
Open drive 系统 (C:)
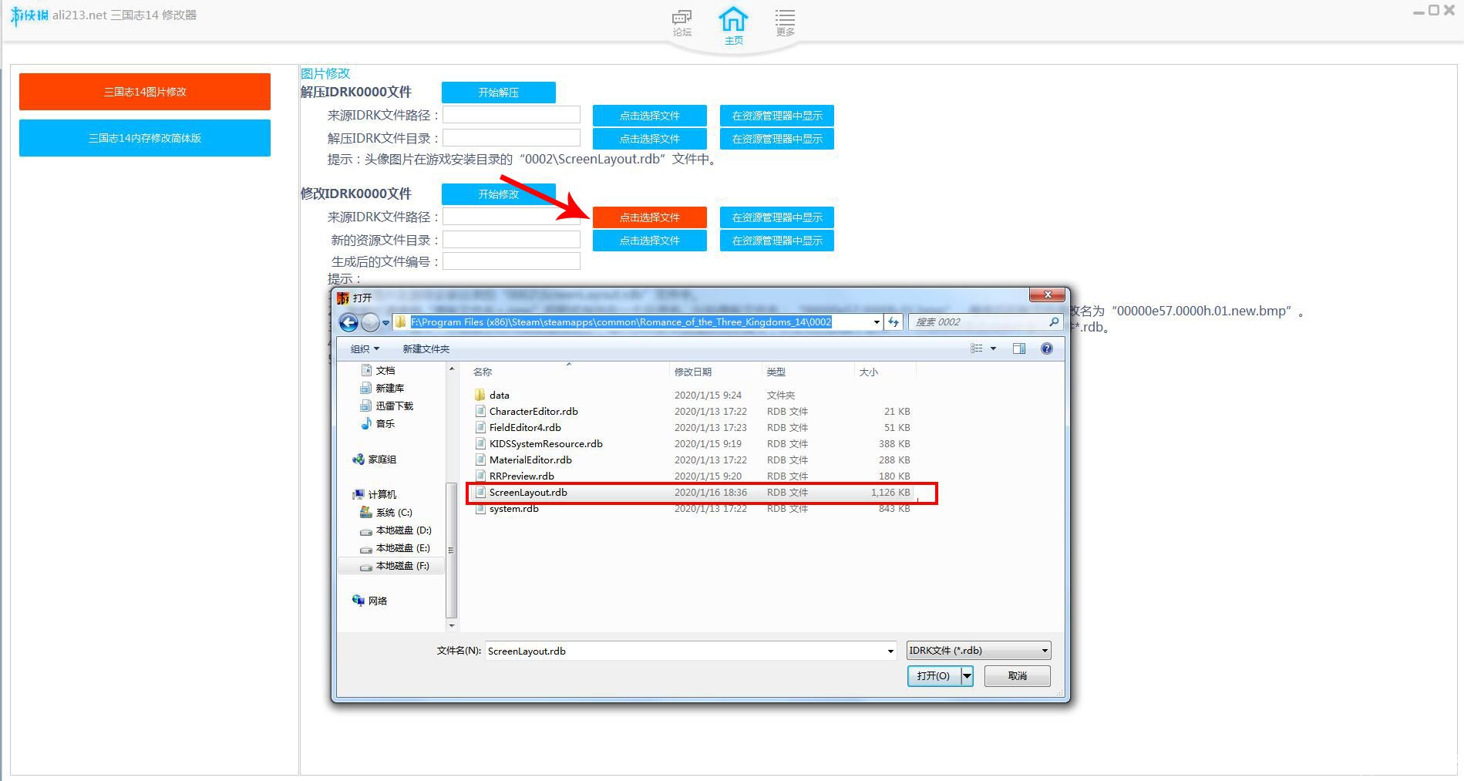coord(386,512)
